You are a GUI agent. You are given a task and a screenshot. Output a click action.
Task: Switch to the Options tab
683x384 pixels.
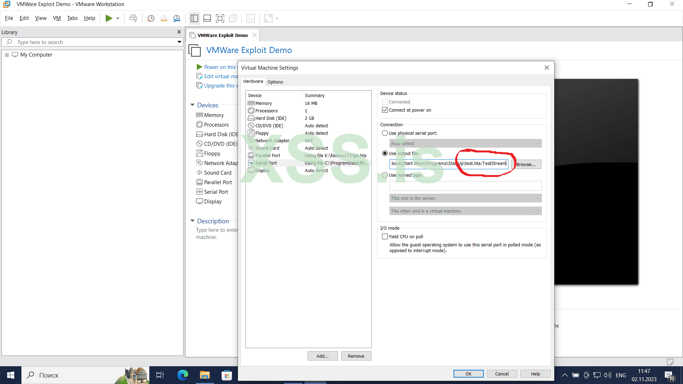coord(275,82)
